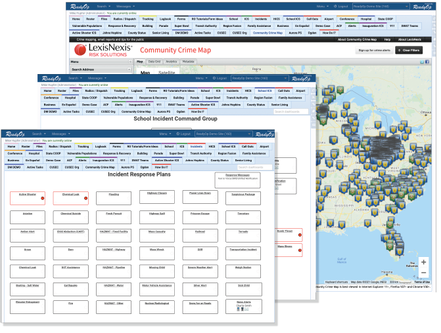
Task: Open the Response Messages box
Action: (237, 180)
